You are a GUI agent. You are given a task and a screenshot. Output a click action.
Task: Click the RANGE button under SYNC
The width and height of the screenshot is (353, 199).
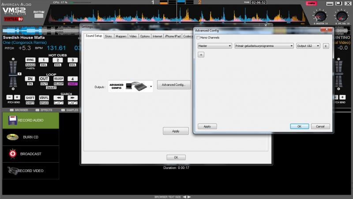30,65
